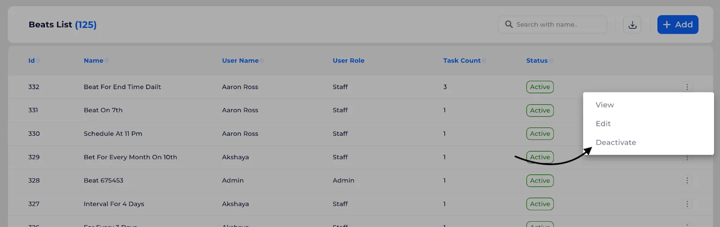Click Aaron Ross in beat 332 row
This screenshot has height=227, width=720.
tap(240, 87)
